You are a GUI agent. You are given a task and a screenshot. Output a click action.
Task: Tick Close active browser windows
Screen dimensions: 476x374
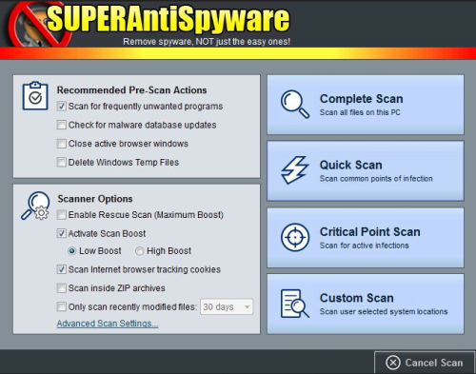coord(62,144)
